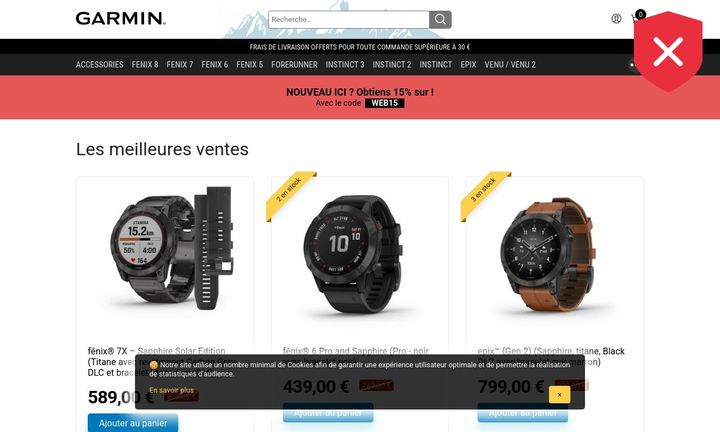Open the FENIX 8 menu item
The image size is (720, 432).
click(x=145, y=65)
